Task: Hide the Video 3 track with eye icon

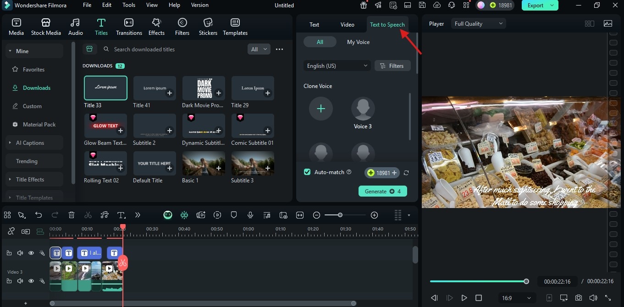Action: click(x=31, y=281)
